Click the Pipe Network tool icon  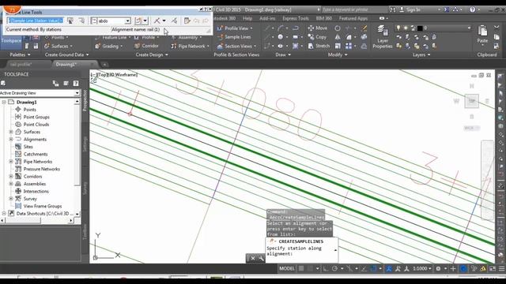[174, 46]
